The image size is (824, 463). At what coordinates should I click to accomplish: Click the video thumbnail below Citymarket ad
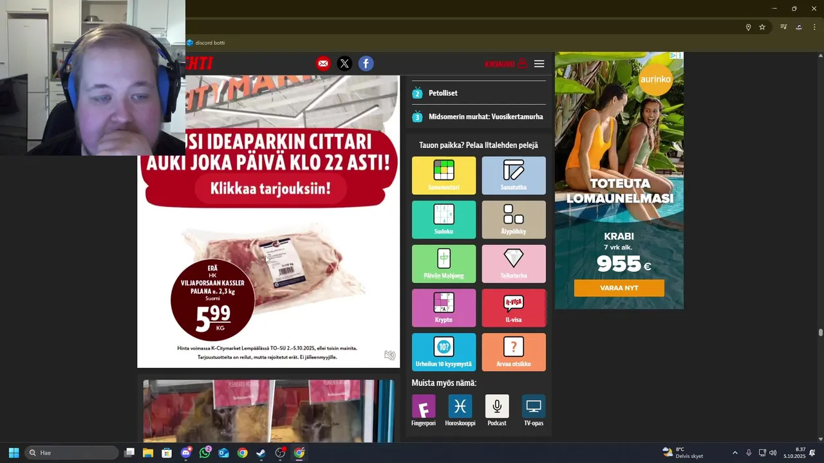point(268,411)
